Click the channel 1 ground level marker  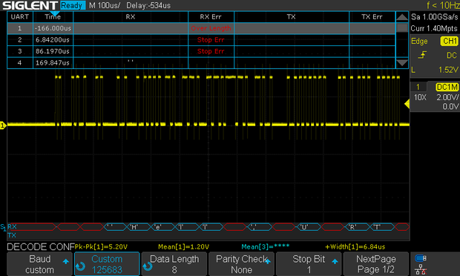(3, 125)
